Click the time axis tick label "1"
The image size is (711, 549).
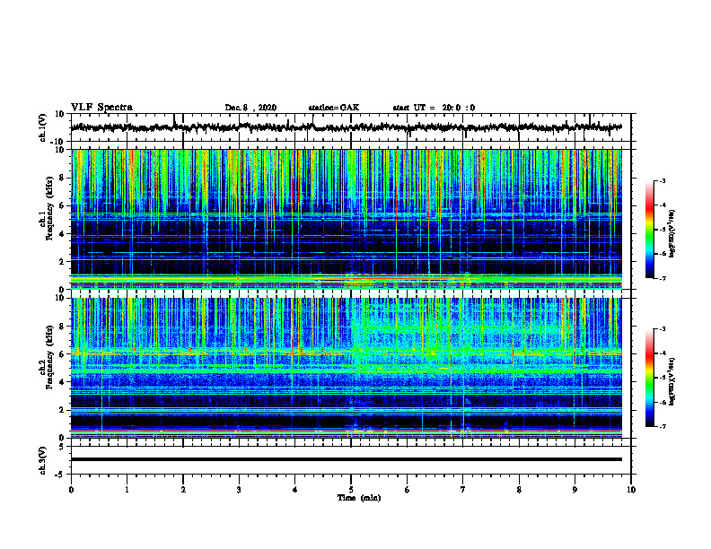(127, 490)
